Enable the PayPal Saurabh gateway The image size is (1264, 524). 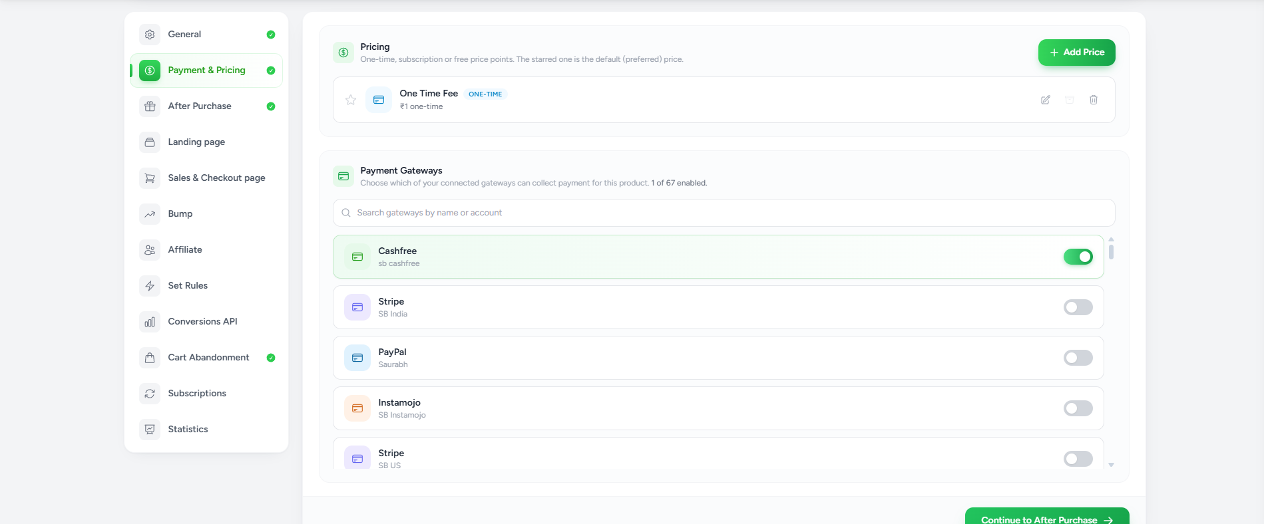tap(1078, 358)
